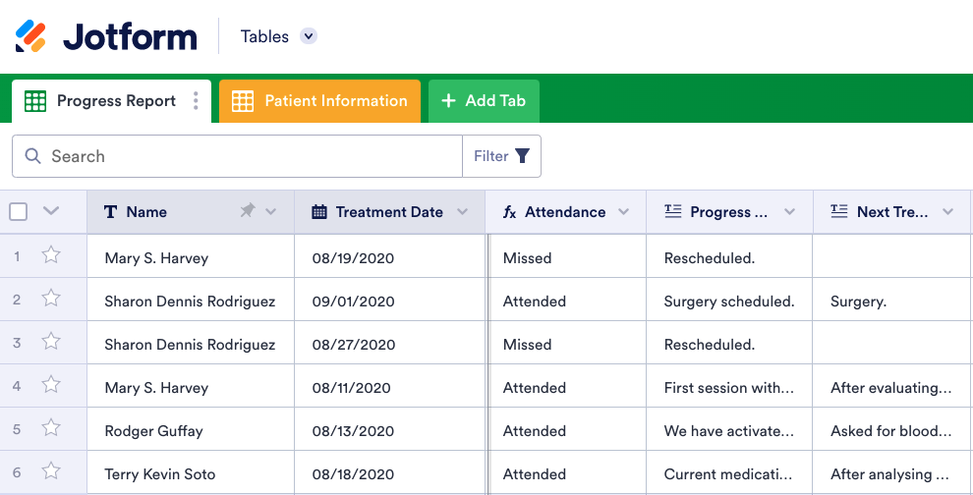973x495 pixels.
Task: Star row 4 dated 08/11/2020
Action: (51, 386)
